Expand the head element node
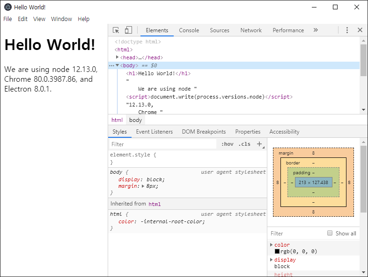The width and height of the screenshot is (368, 277). tap(117, 57)
